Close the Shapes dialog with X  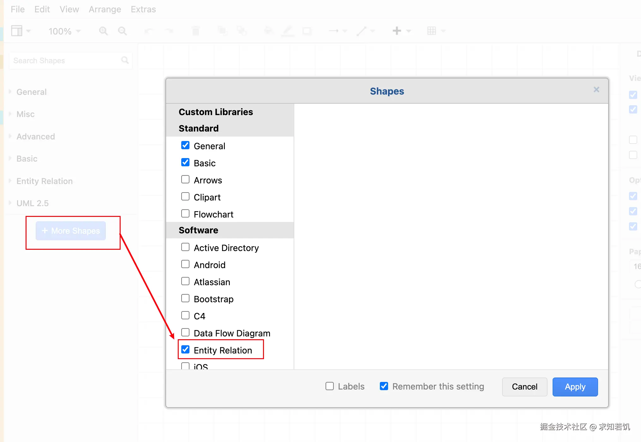click(x=596, y=90)
